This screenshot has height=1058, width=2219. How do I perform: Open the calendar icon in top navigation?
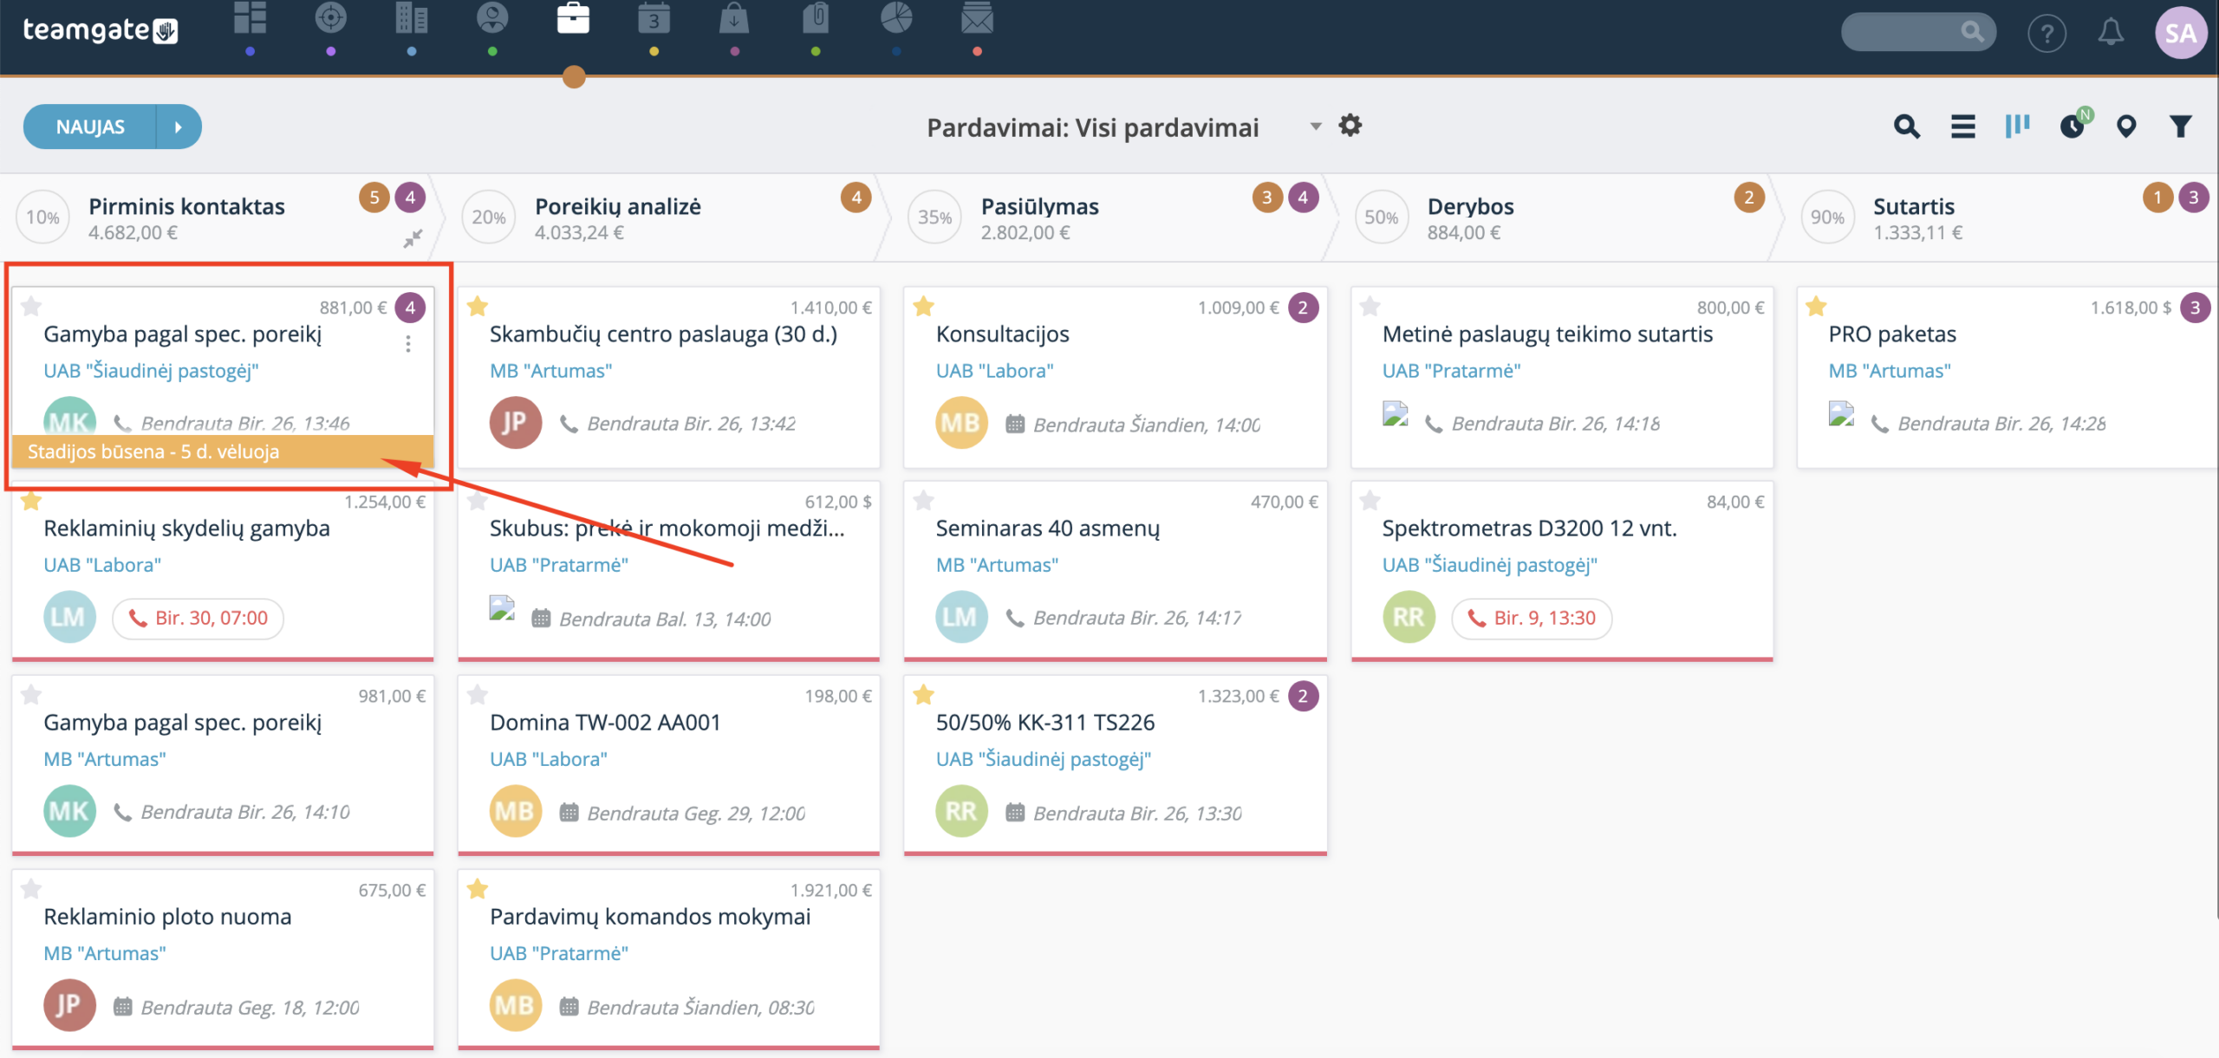tap(654, 18)
